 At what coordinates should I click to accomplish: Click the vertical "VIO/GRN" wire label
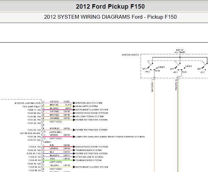click(x=176, y=86)
